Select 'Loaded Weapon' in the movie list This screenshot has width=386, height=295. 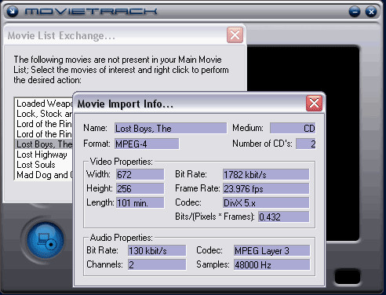pyautogui.click(x=44, y=104)
